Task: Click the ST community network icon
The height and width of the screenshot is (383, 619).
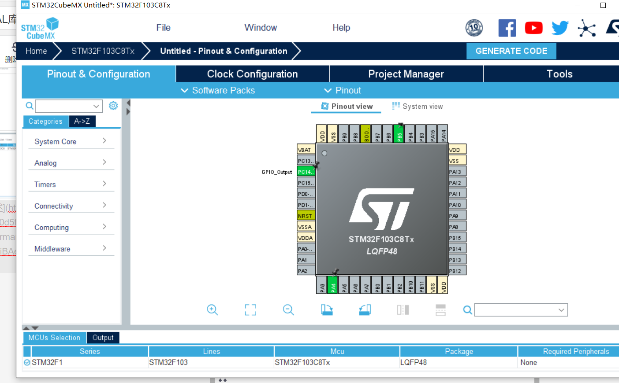Action: click(587, 28)
